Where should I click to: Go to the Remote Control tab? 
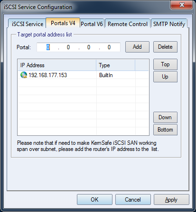coord(128,24)
